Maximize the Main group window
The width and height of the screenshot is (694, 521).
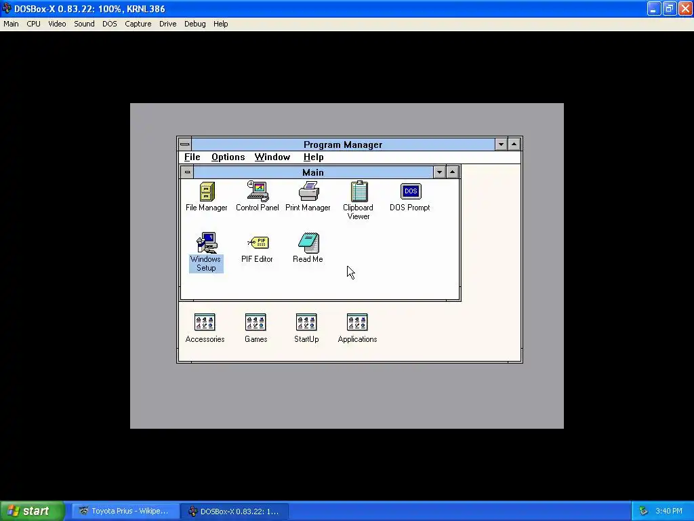[x=452, y=172]
